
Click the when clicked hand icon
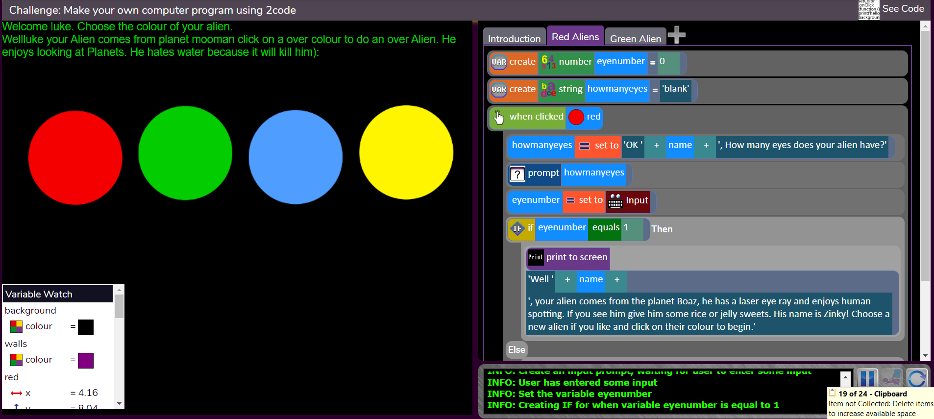pyautogui.click(x=499, y=117)
